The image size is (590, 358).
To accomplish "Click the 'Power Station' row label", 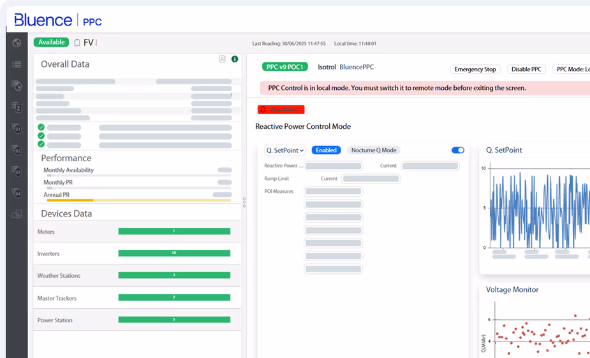I will (55, 320).
